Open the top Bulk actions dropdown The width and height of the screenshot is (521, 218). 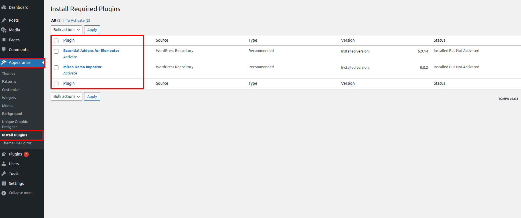[x=66, y=30]
